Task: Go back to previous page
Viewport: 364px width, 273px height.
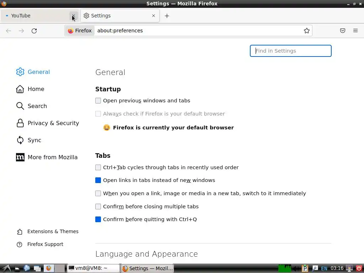Action: click(9, 31)
